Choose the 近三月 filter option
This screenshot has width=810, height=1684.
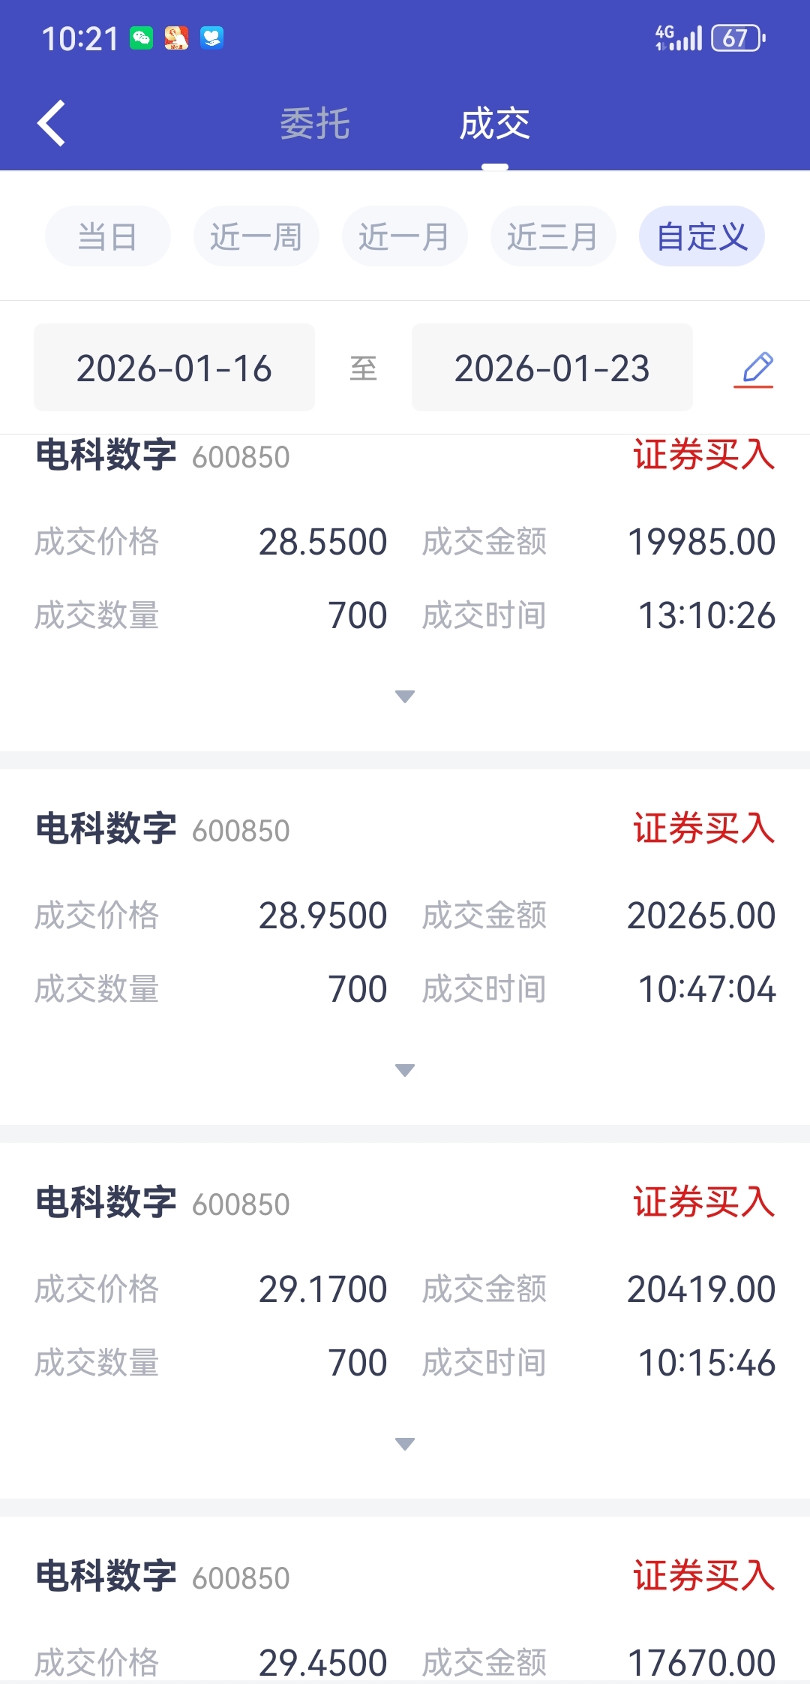[x=553, y=236]
